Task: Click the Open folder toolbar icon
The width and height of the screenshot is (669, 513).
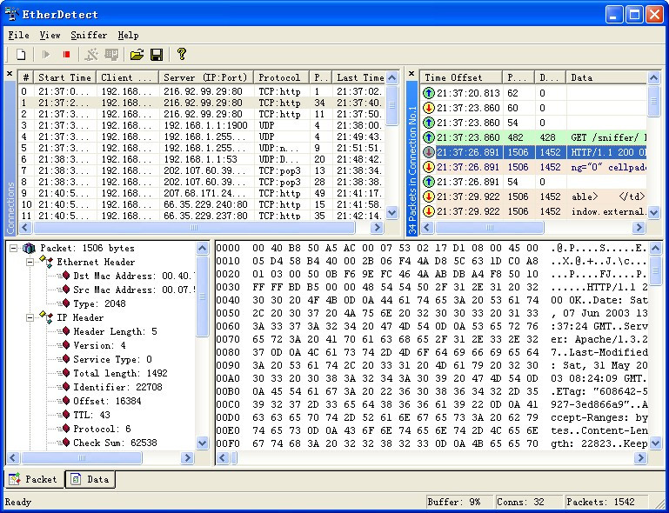Action: pyautogui.click(x=137, y=55)
